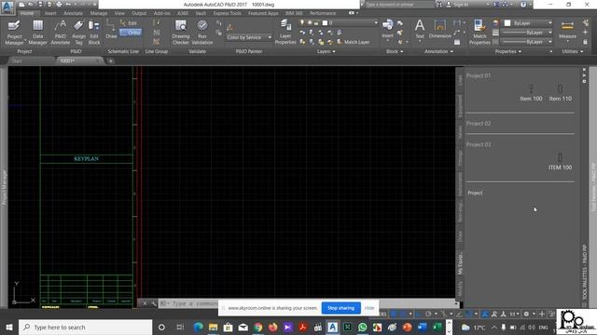The image size is (597, 335).
Task: Open the Edit Block tool
Action: click(x=94, y=33)
